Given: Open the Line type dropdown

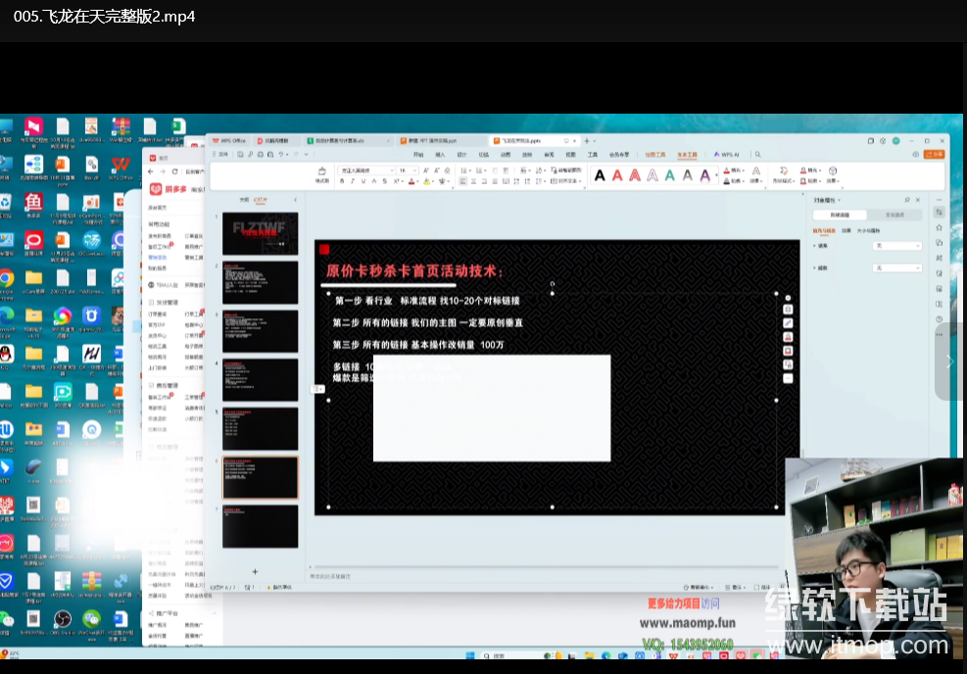Looking at the screenshot, I should [x=897, y=267].
